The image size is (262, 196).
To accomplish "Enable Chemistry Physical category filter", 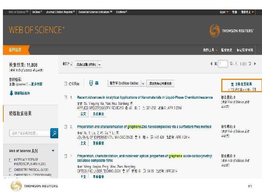I will [10, 170].
